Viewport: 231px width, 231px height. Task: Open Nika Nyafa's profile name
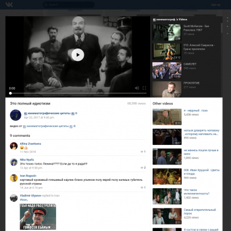click(x=27, y=160)
